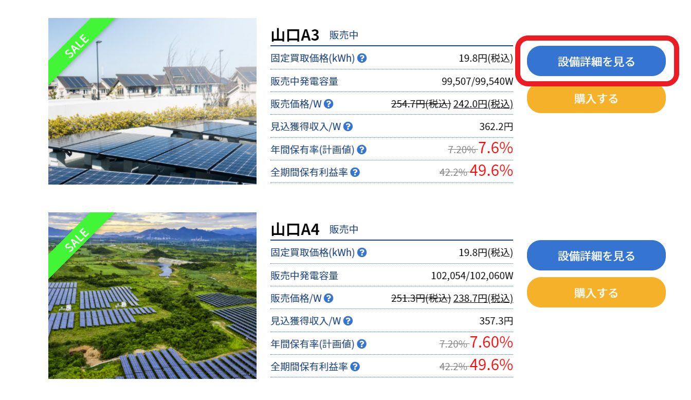Click 山口A4 sale price 238.7円(税込)
This screenshot has height=400, width=691.
(483, 298)
